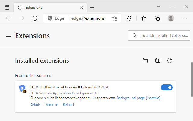Click the browser Back arrow
Screen dimensions: 193x121
[8, 18]
